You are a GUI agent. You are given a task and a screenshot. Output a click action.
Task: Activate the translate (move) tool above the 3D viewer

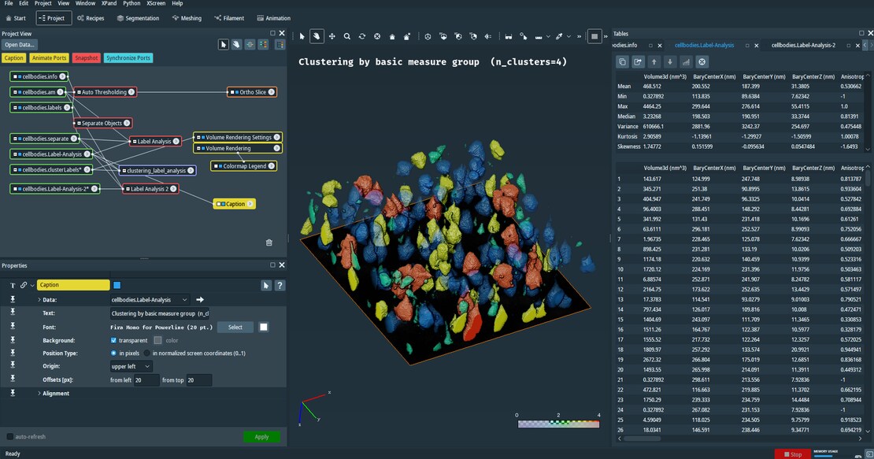333,35
